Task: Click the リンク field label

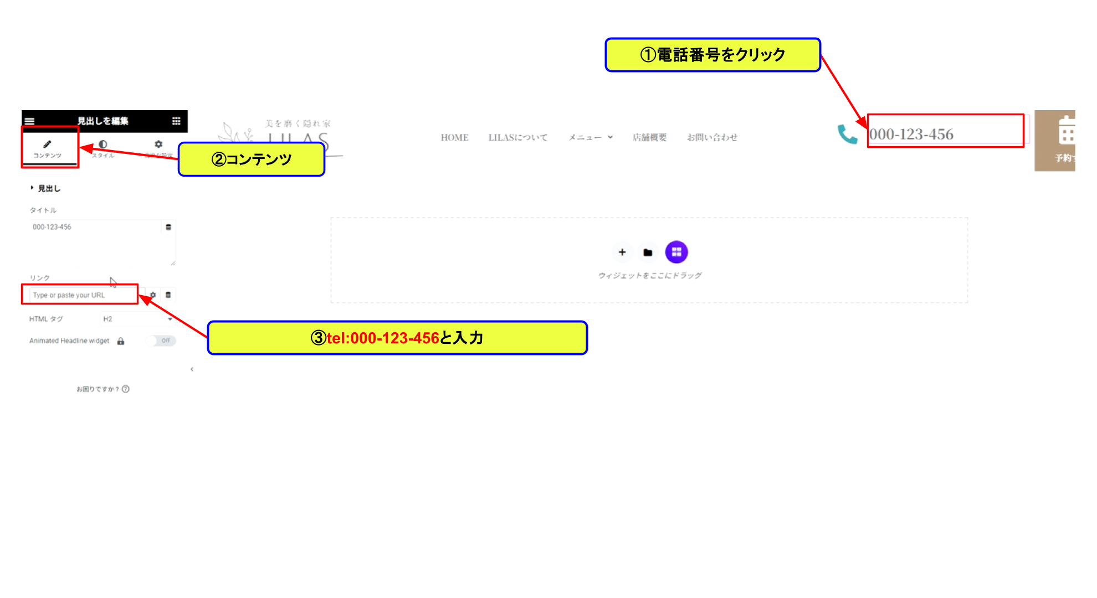Action: [x=40, y=278]
